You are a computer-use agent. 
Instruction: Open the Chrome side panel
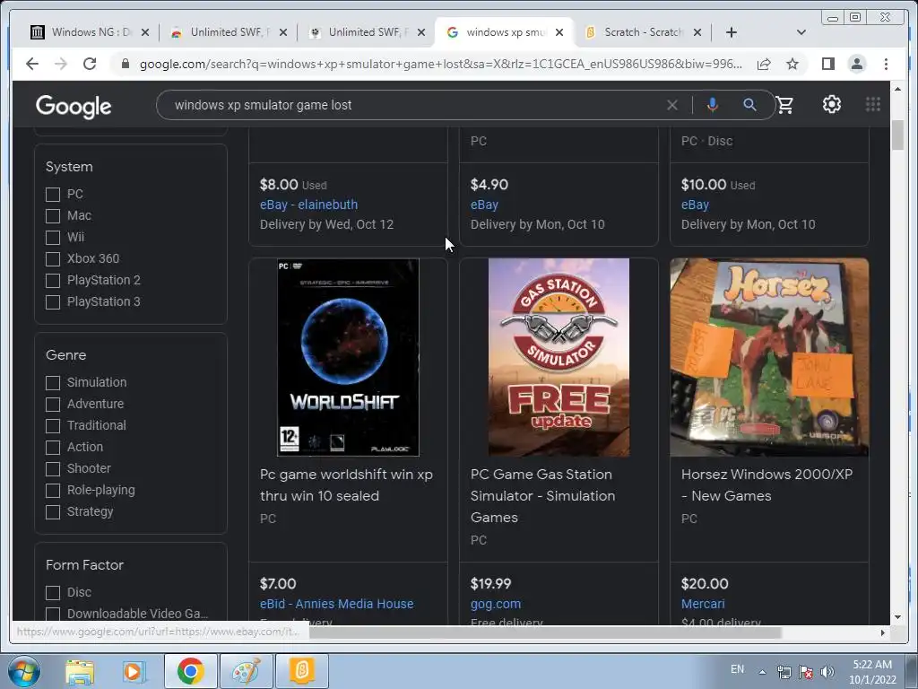click(827, 64)
